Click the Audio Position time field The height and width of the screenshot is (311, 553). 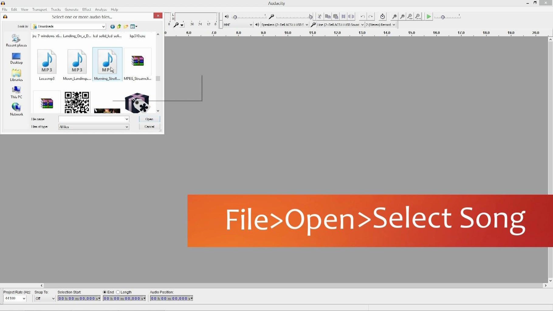tap(172, 299)
